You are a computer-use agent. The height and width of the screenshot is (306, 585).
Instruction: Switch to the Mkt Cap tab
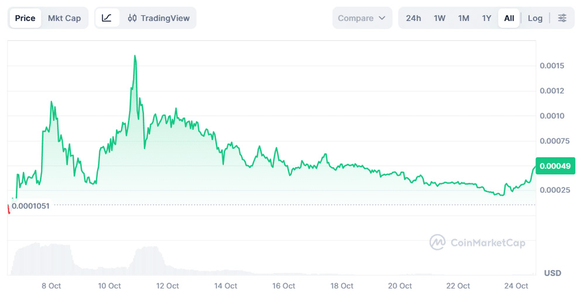pos(64,18)
